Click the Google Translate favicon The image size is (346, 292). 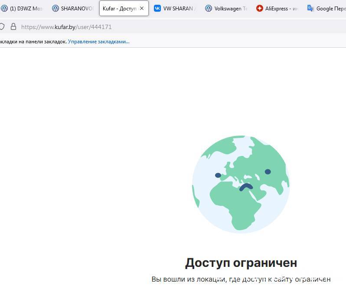[x=310, y=8]
